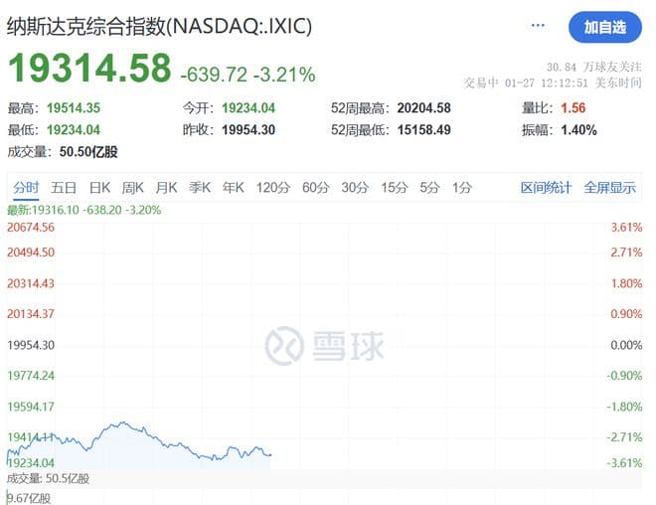Click the 纳斯达克综合指数 title
This screenshot has width=656, height=505.
159,26
